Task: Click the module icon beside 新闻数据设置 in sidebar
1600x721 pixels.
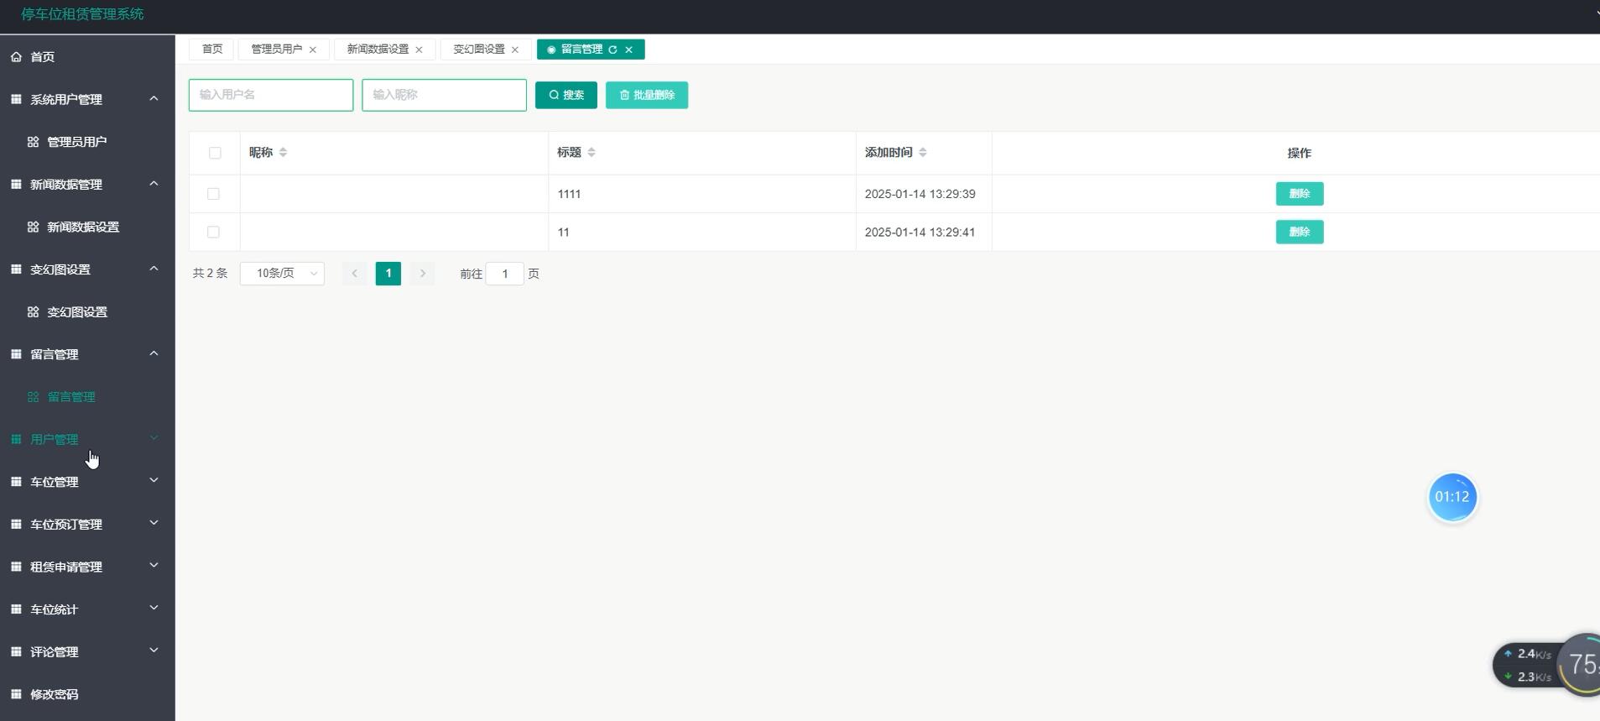Action: 33,227
